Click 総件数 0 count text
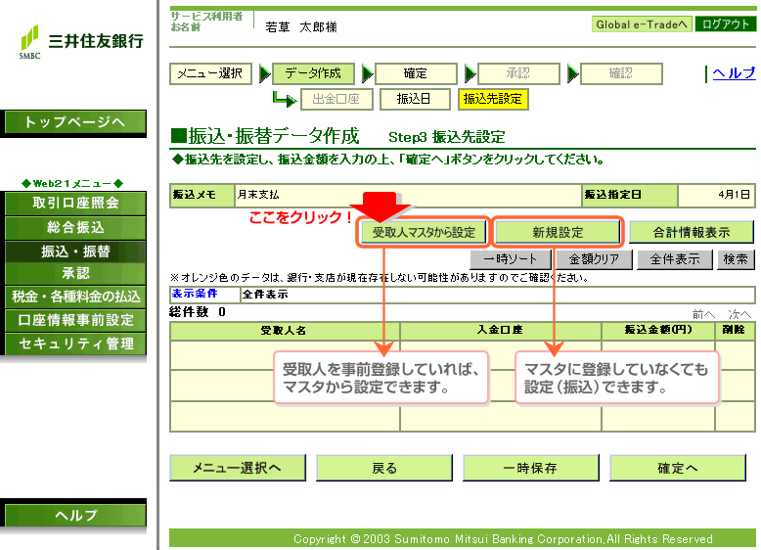761x550 pixels. point(198,312)
